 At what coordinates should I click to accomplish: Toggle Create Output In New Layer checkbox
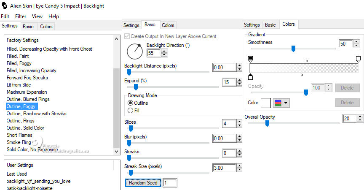127,37
